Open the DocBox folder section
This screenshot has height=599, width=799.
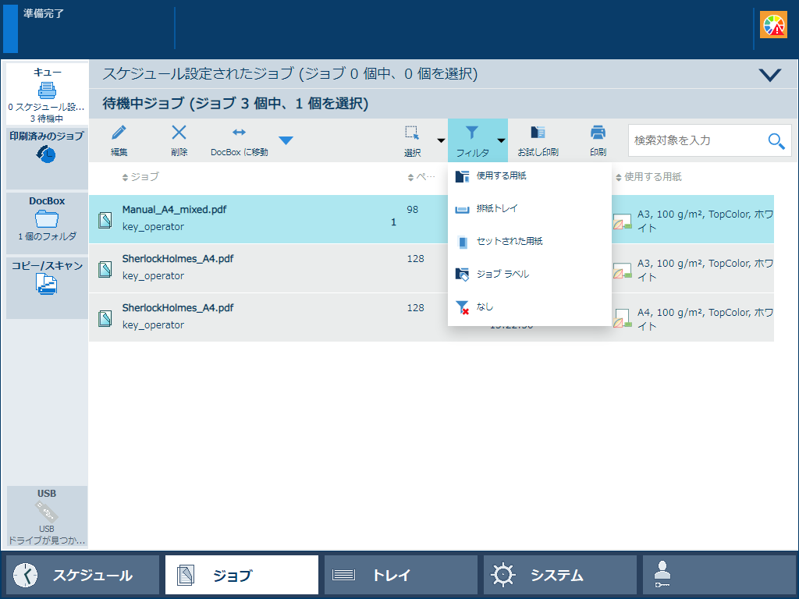coord(47,223)
